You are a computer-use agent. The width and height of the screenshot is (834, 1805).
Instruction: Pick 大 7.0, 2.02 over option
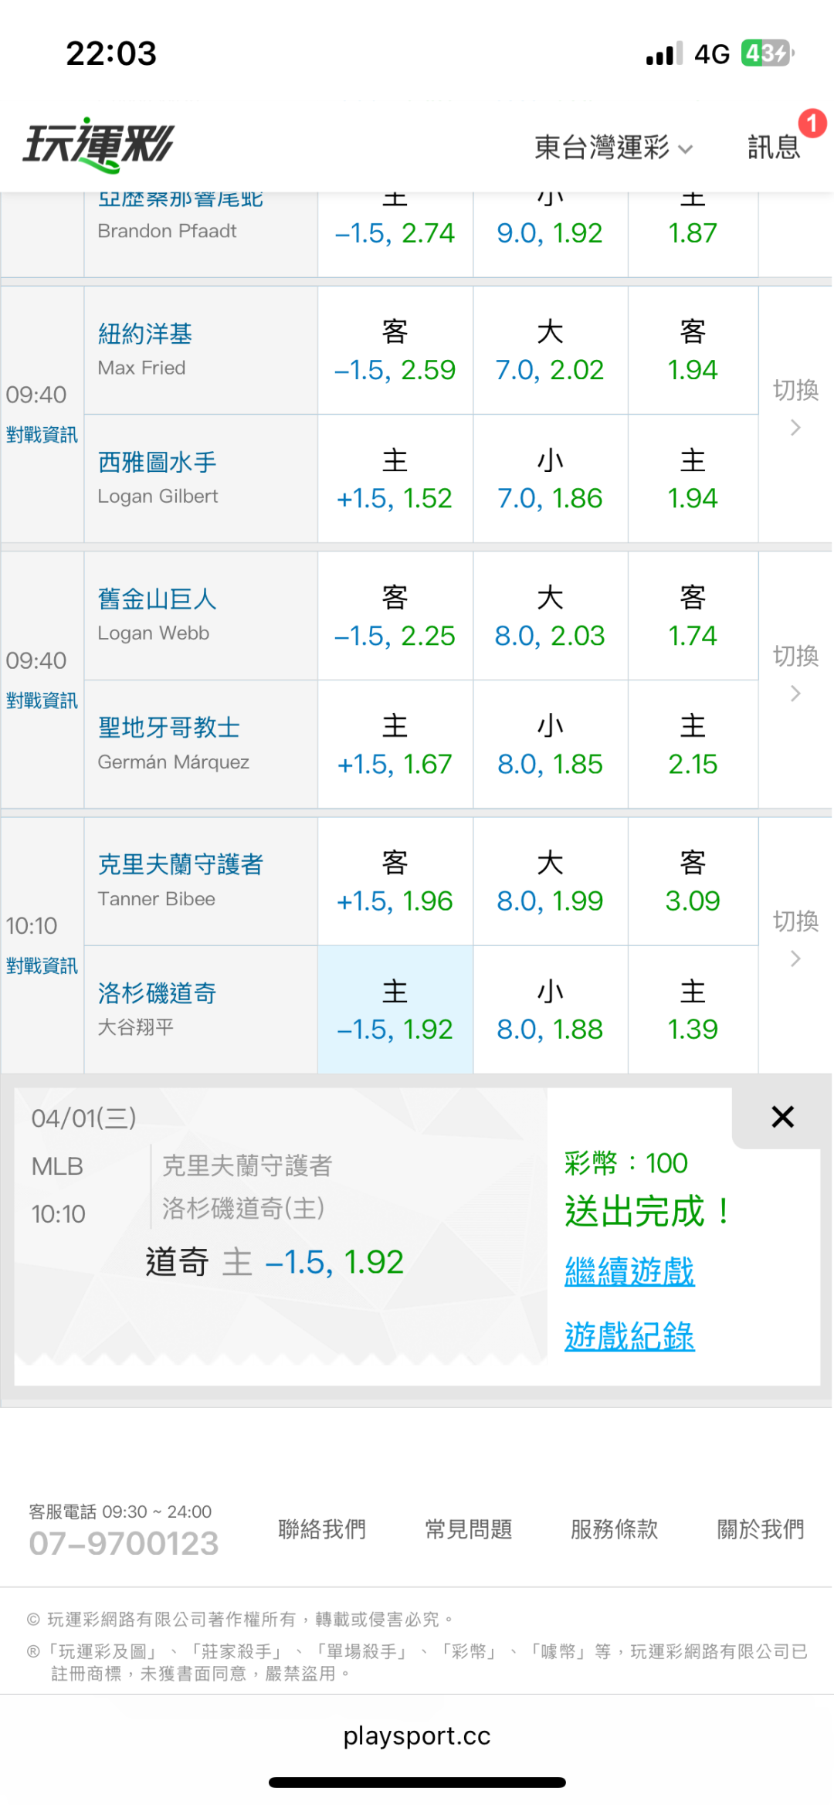pyautogui.click(x=550, y=351)
